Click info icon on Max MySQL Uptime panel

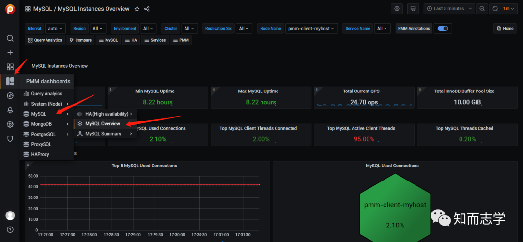click(x=214, y=90)
